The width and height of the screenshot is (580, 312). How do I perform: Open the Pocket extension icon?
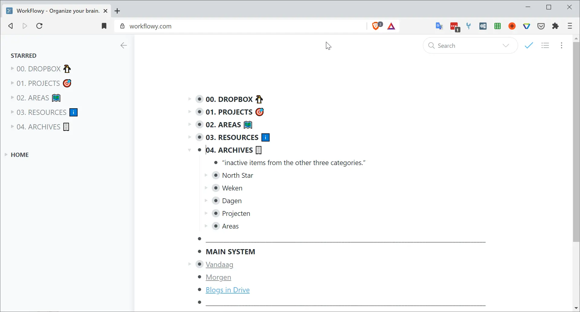541,26
